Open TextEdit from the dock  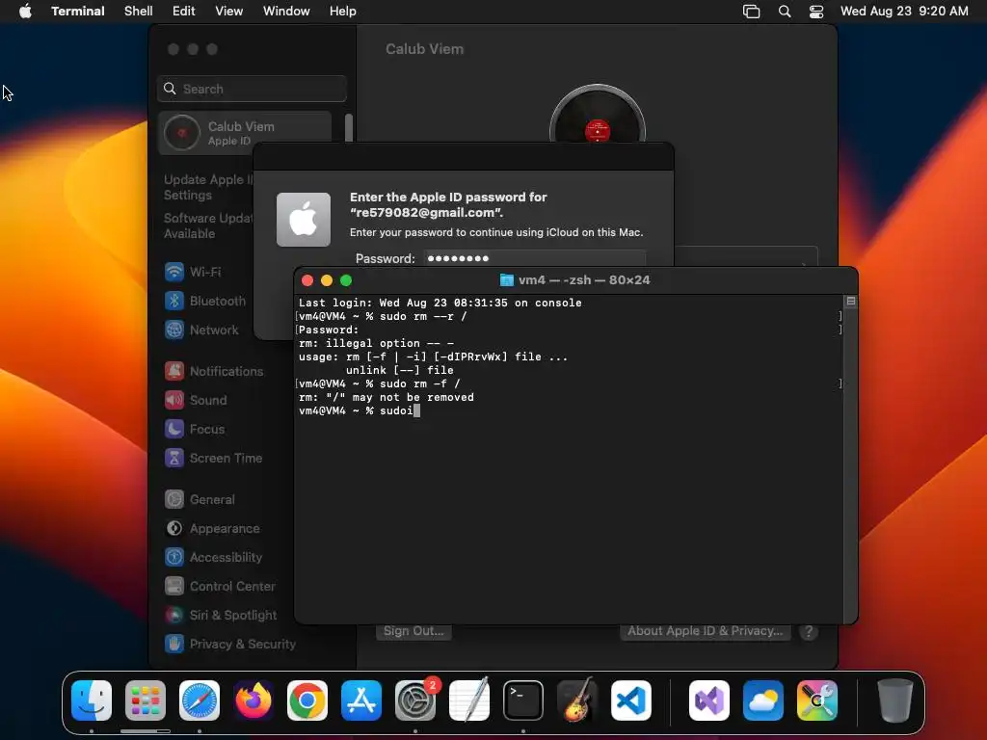[x=469, y=700]
